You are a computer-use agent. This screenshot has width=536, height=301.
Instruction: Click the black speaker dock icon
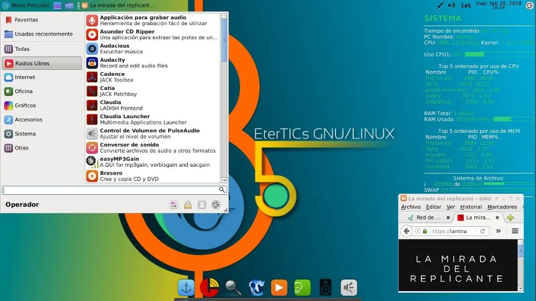[x=326, y=288]
